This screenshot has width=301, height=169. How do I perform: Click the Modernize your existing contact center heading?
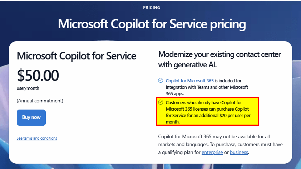click(219, 55)
